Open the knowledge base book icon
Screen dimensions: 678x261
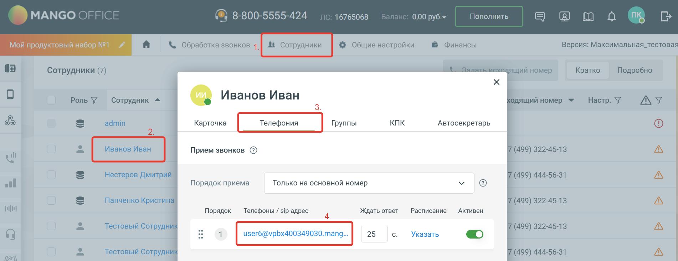[588, 16]
